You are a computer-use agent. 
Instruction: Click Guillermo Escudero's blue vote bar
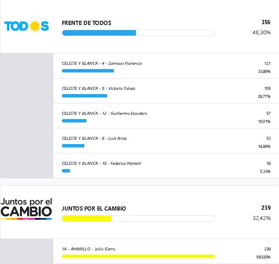point(74,121)
